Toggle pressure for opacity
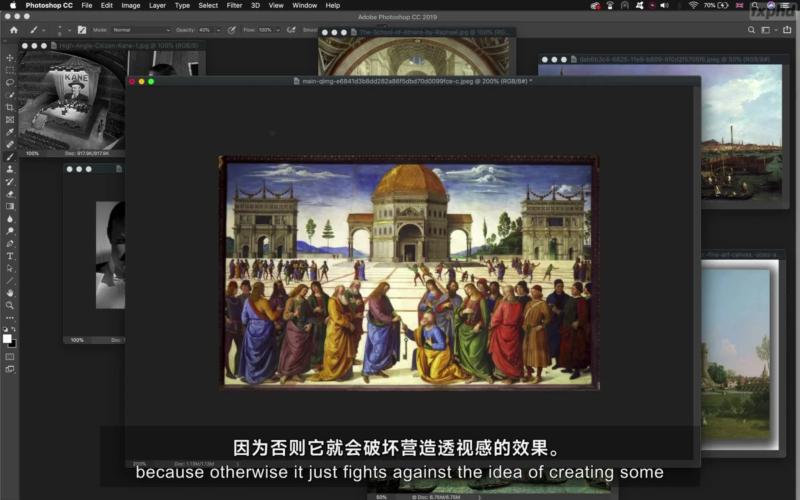The width and height of the screenshot is (800, 500). point(231,30)
